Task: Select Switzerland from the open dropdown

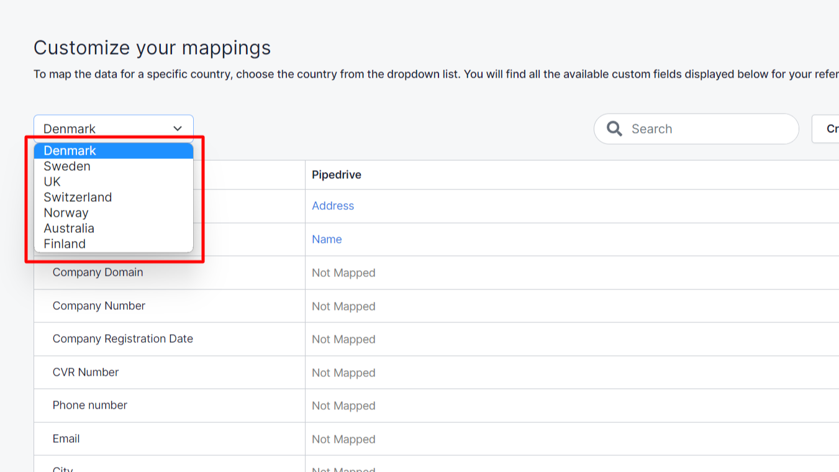Action: tap(78, 197)
